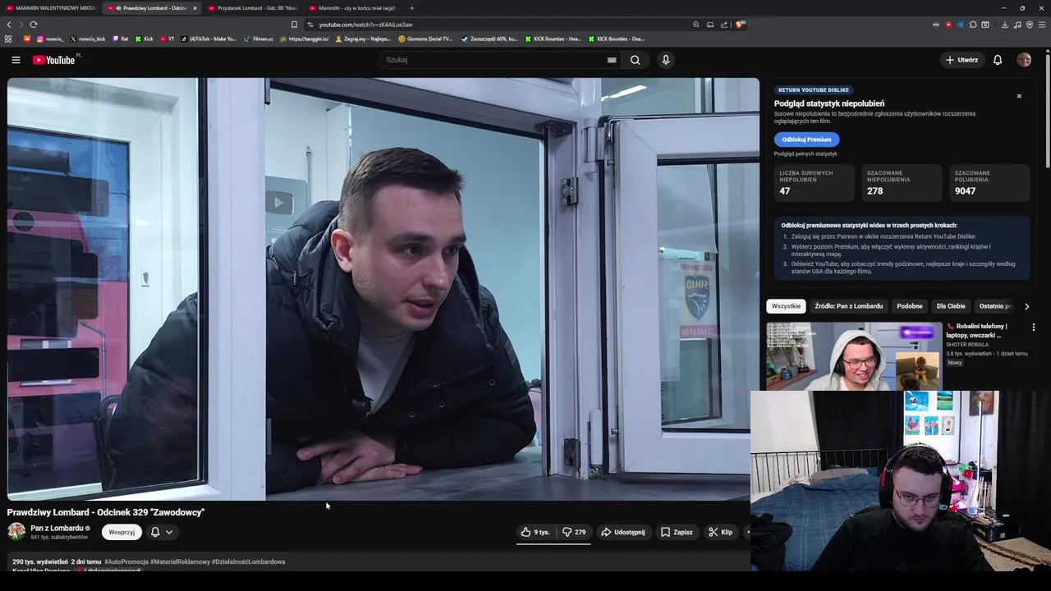This screenshot has height=591, width=1051.
Task: Click the Utwórz create button
Action: coord(962,60)
